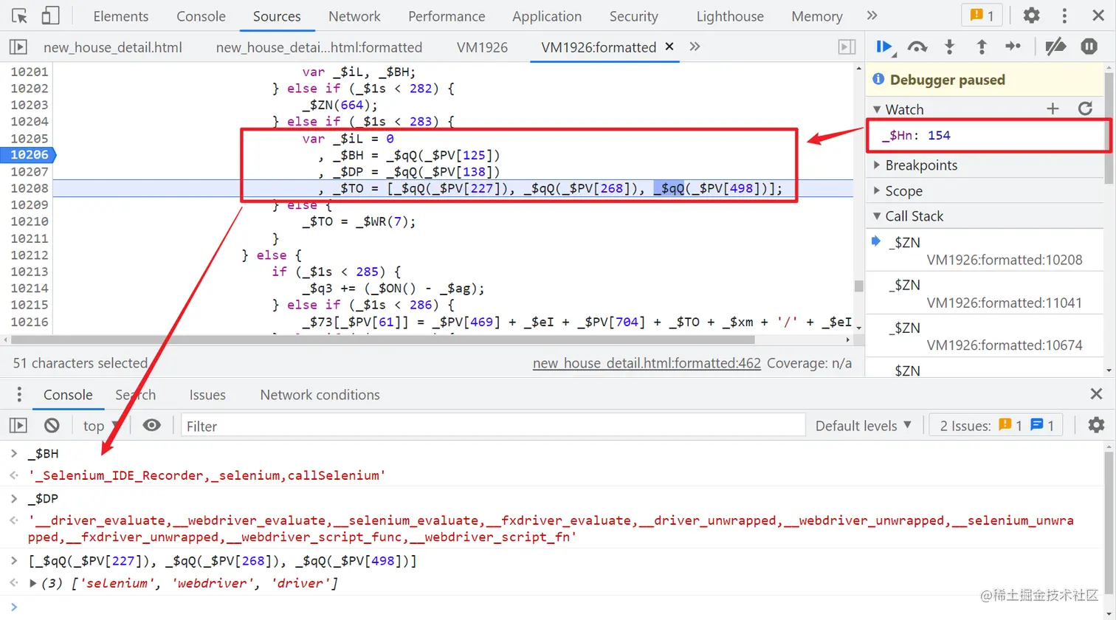Toggle the debugger sidebar pane icon

point(847,47)
